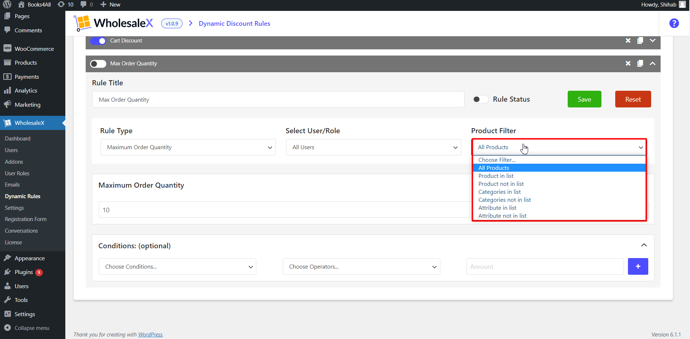This screenshot has height=339, width=690.
Task: Select 'Categories in list' option
Action: (x=559, y=192)
